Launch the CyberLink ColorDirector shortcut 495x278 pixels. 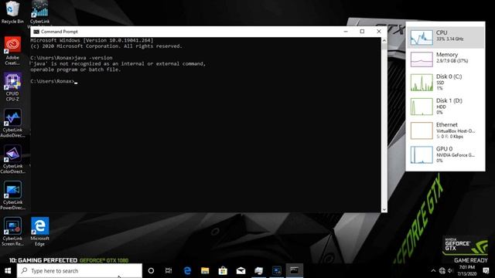pyautogui.click(x=12, y=159)
